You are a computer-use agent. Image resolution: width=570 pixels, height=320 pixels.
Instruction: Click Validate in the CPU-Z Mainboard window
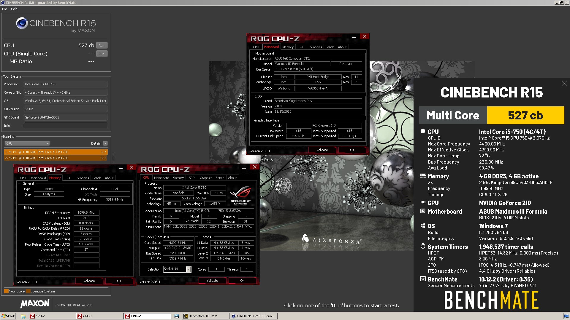pos(322,150)
